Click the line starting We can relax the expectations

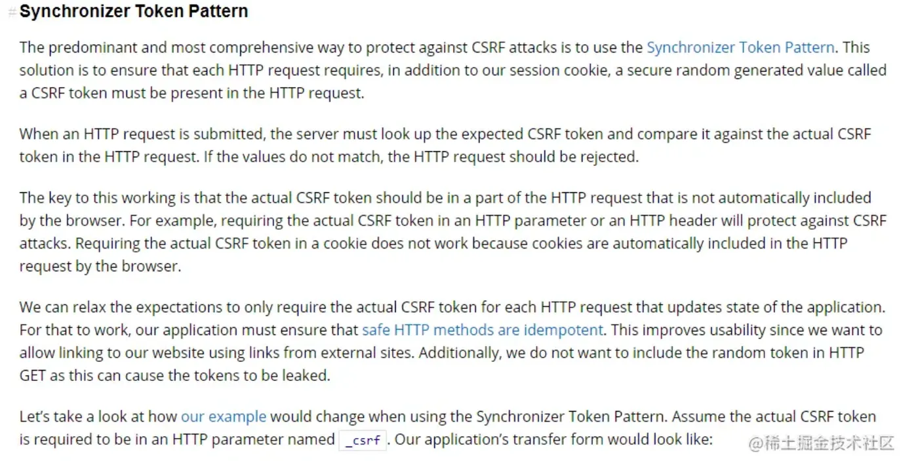point(452,308)
